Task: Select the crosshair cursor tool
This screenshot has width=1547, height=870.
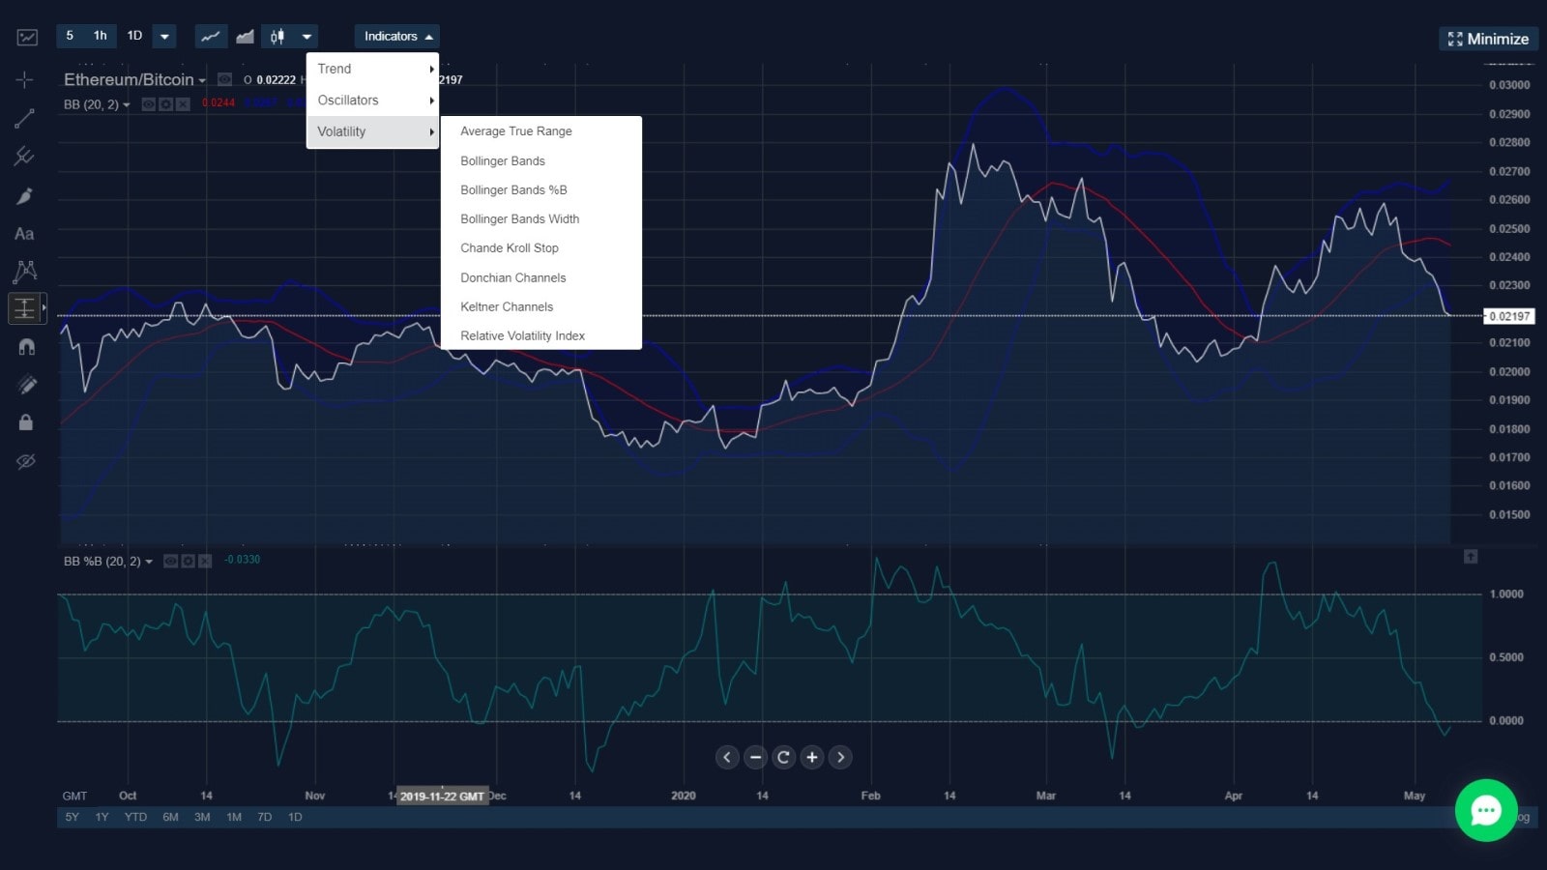Action: pos(25,80)
